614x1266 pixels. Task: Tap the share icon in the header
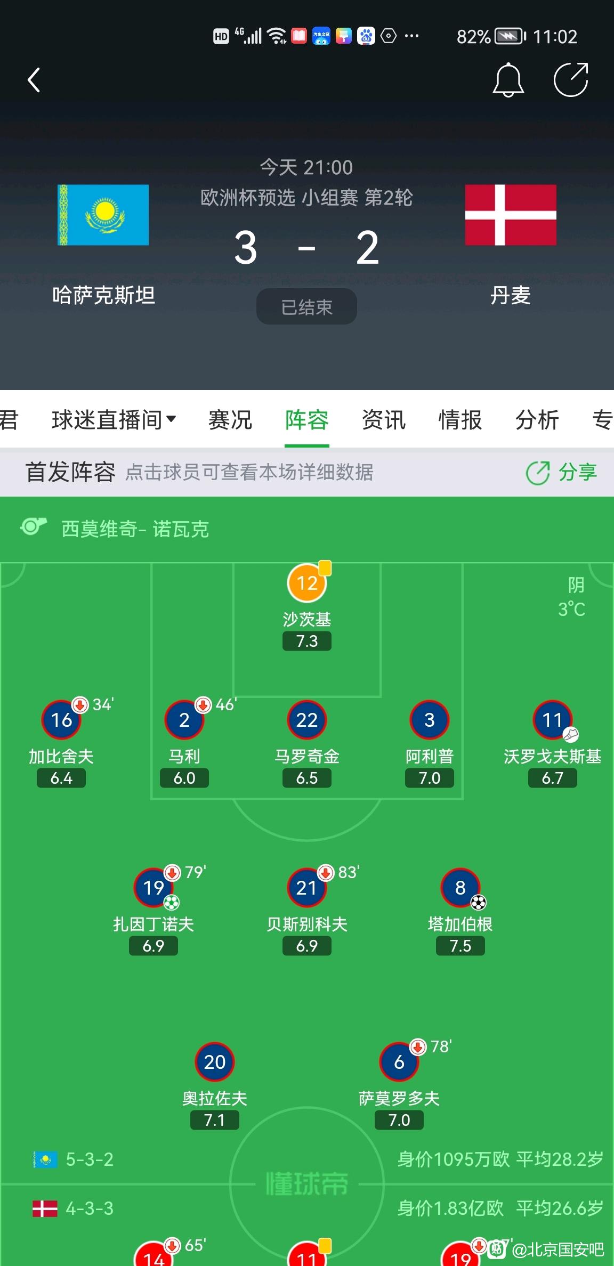tap(571, 80)
